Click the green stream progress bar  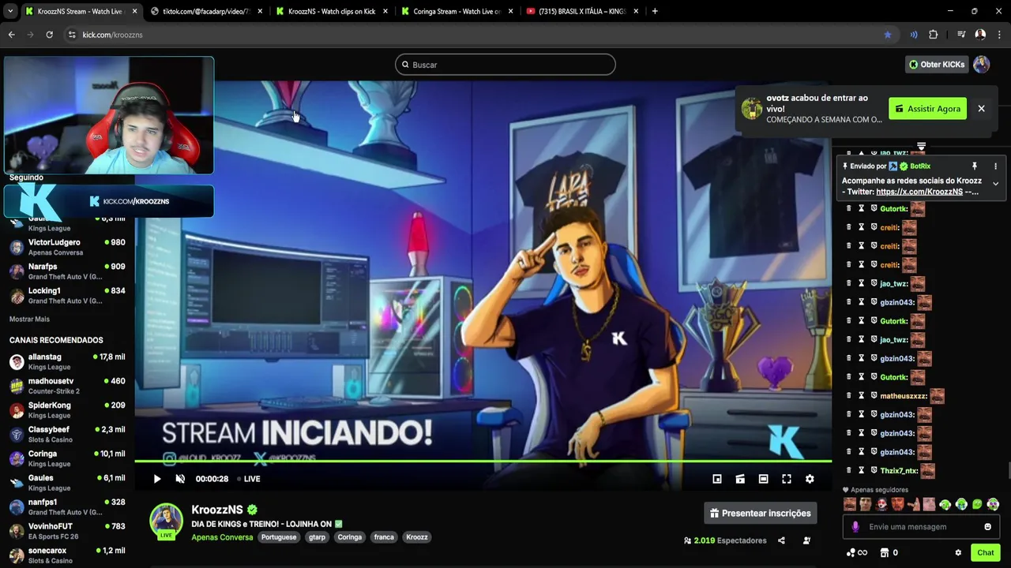483,461
